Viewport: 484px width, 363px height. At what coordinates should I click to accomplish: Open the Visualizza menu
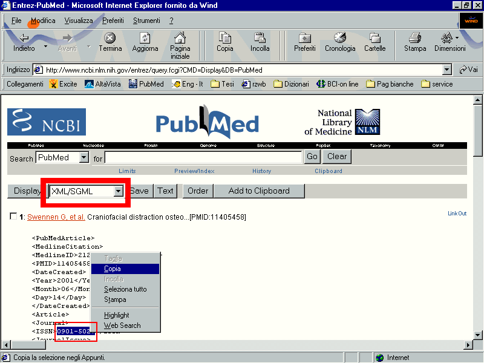pyautogui.click(x=79, y=21)
